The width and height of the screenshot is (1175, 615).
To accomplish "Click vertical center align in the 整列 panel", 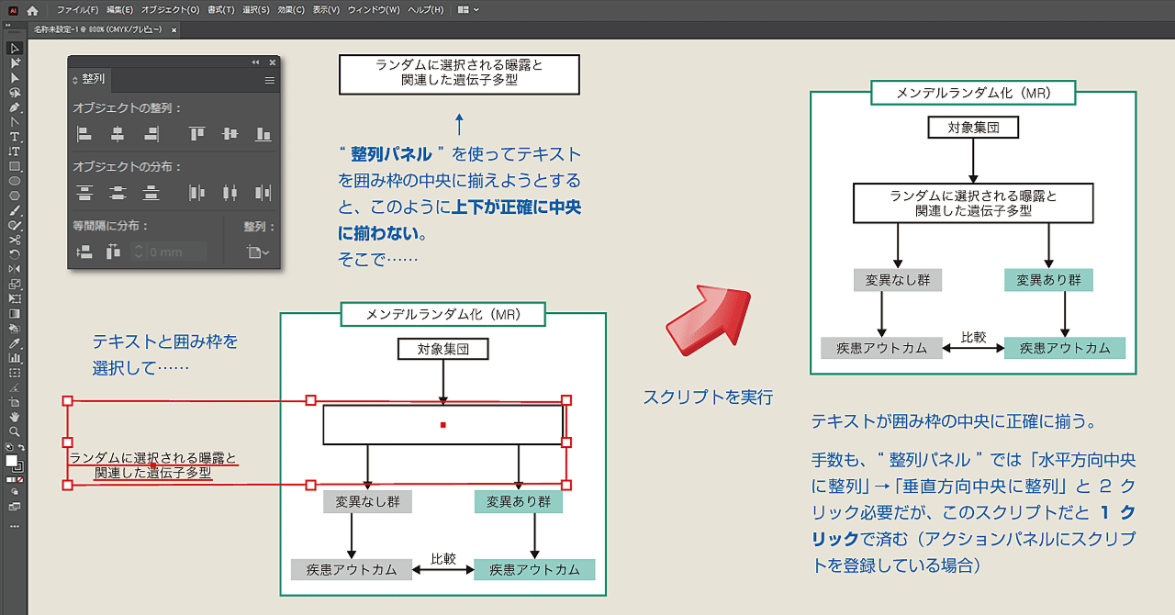I will click(230, 133).
